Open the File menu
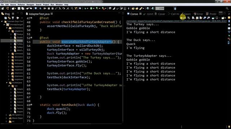231x129 pixels. tap(2, 5)
